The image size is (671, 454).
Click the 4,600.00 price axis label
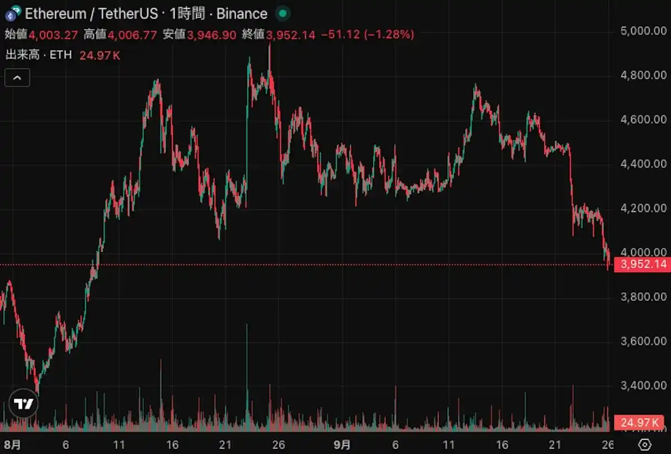click(644, 119)
